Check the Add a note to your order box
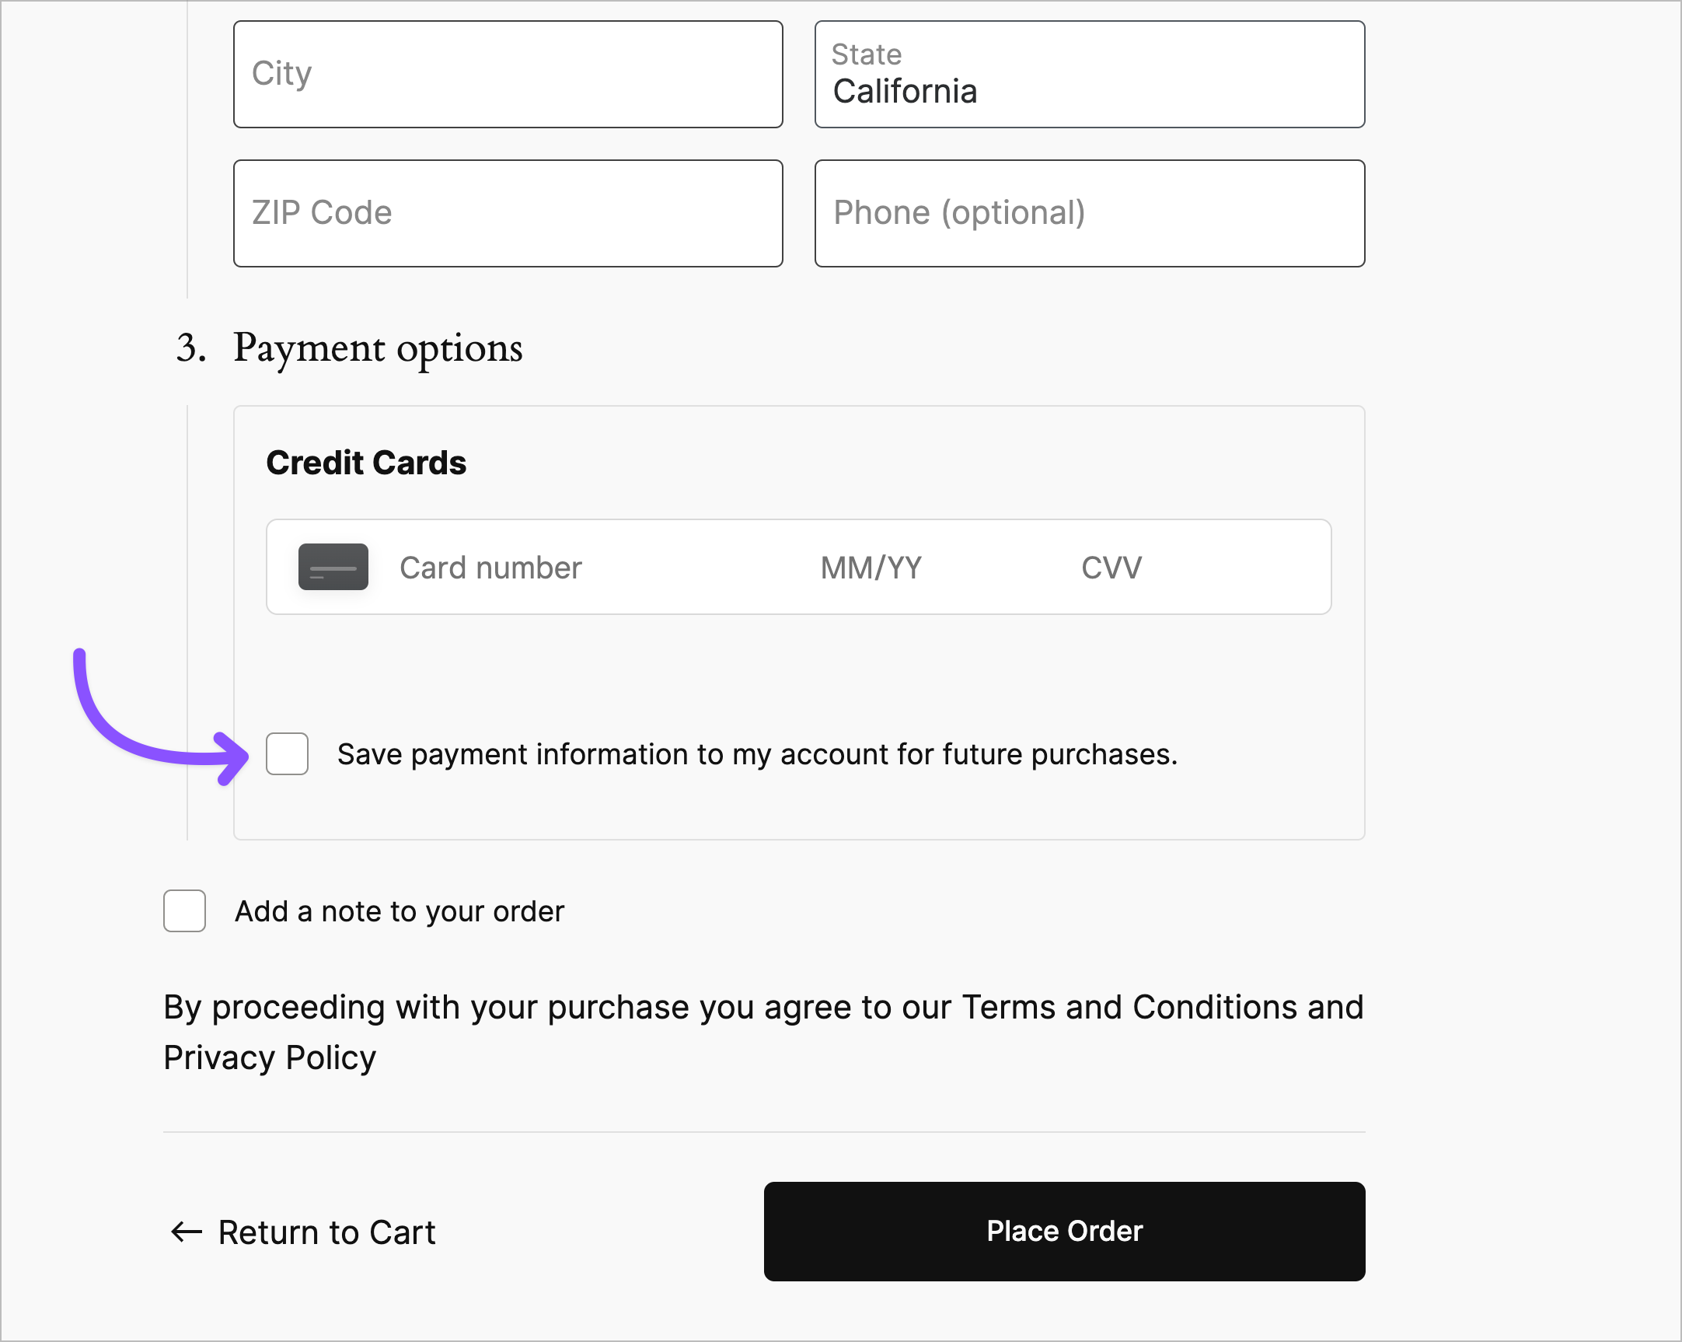 click(184, 910)
